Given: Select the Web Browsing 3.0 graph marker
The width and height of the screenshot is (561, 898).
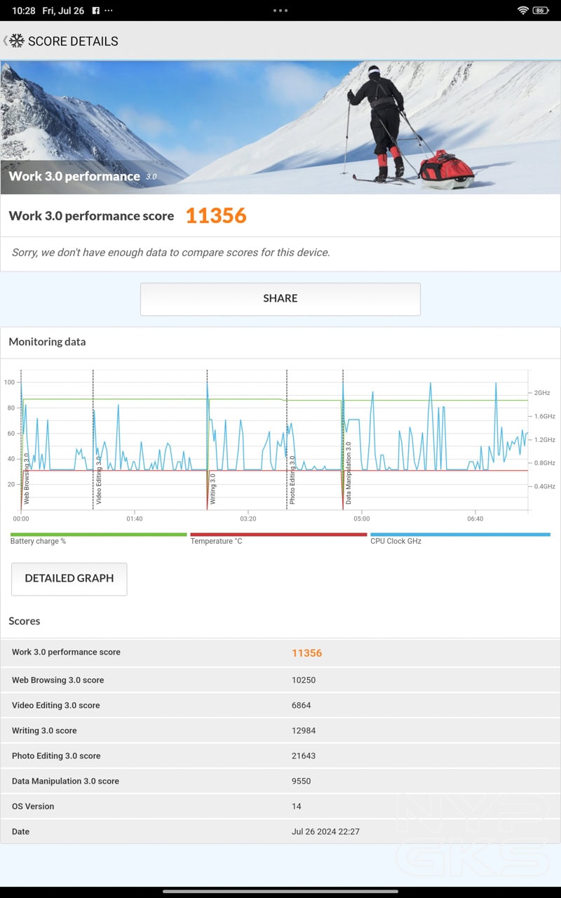Looking at the screenshot, I should click(27, 478).
